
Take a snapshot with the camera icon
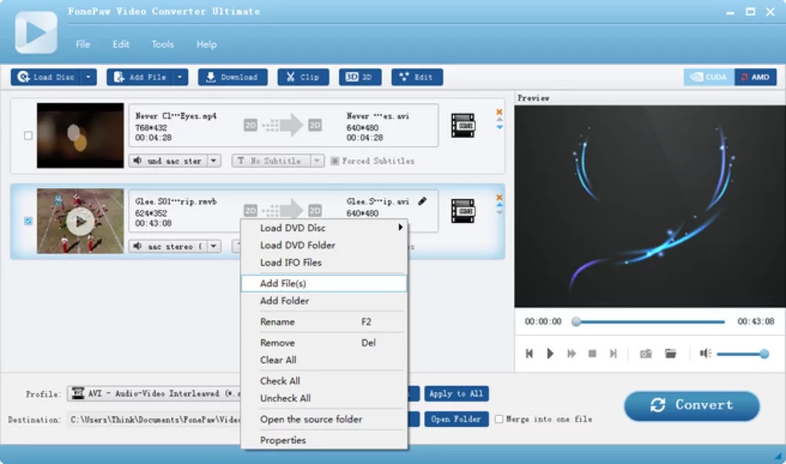click(x=647, y=353)
